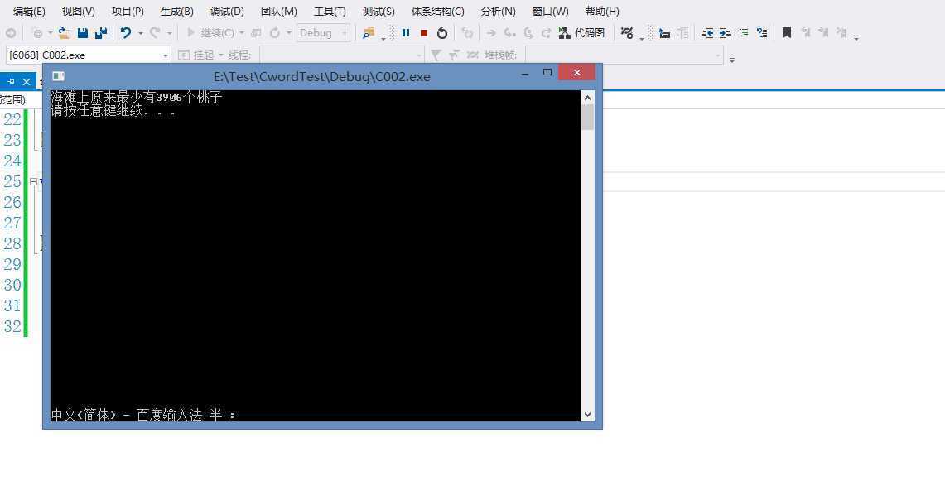945x500 pixels.
Task: Click the console window system menu icon
Action: pyautogui.click(x=59, y=76)
